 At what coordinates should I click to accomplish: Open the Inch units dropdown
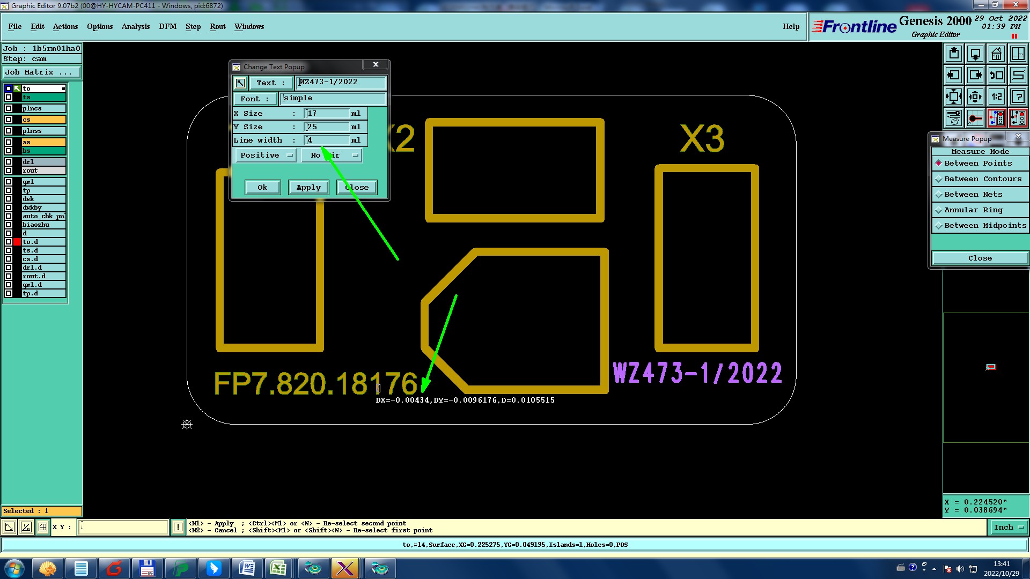coord(1008,528)
